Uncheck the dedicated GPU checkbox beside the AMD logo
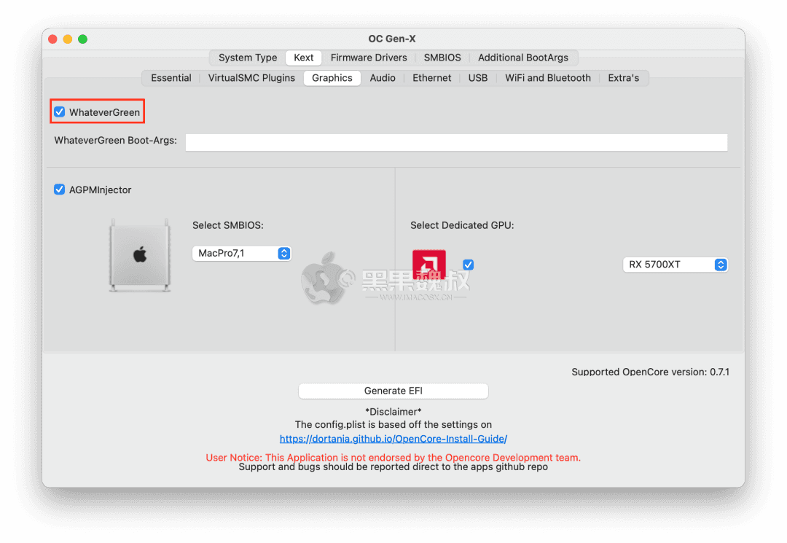787x543 pixels. [468, 265]
